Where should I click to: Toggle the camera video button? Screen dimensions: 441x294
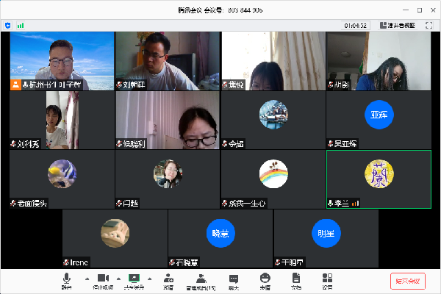click(x=103, y=279)
